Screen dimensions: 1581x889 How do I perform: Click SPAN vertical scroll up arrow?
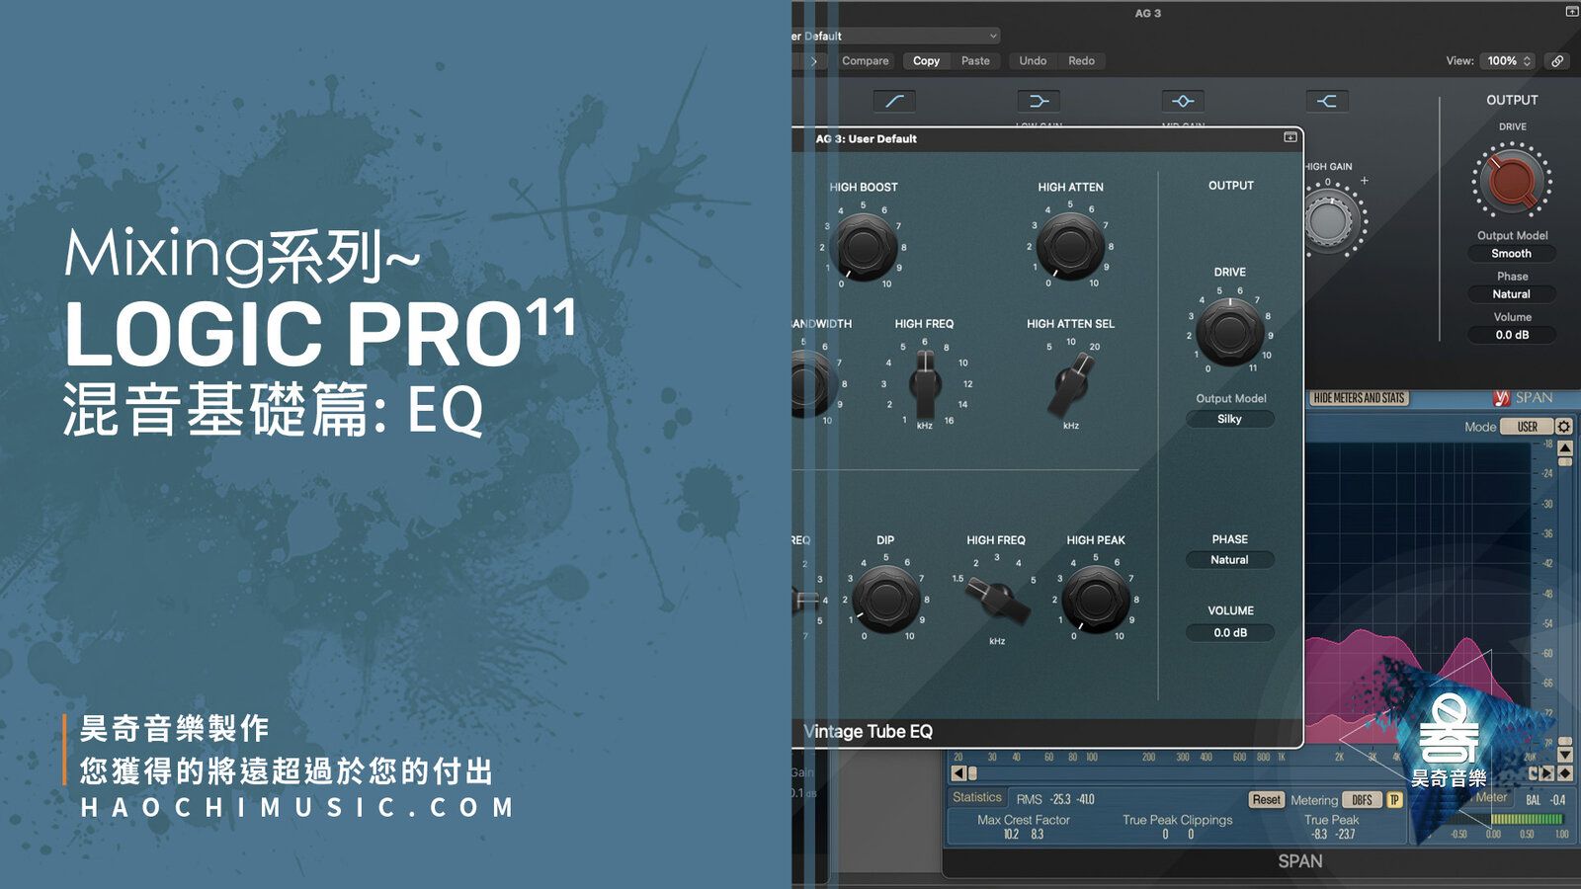pyautogui.click(x=1565, y=448)
